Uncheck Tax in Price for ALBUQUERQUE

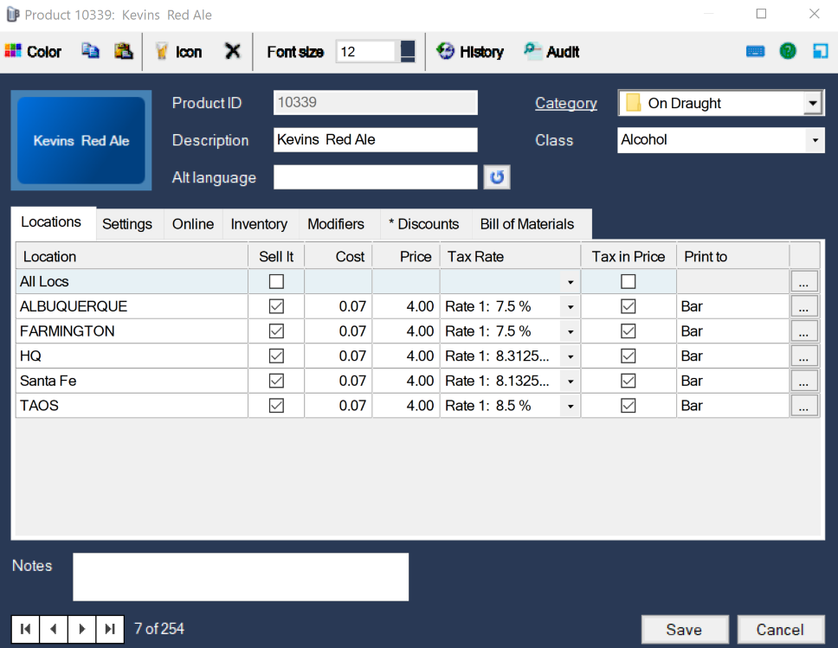point(628,306)
